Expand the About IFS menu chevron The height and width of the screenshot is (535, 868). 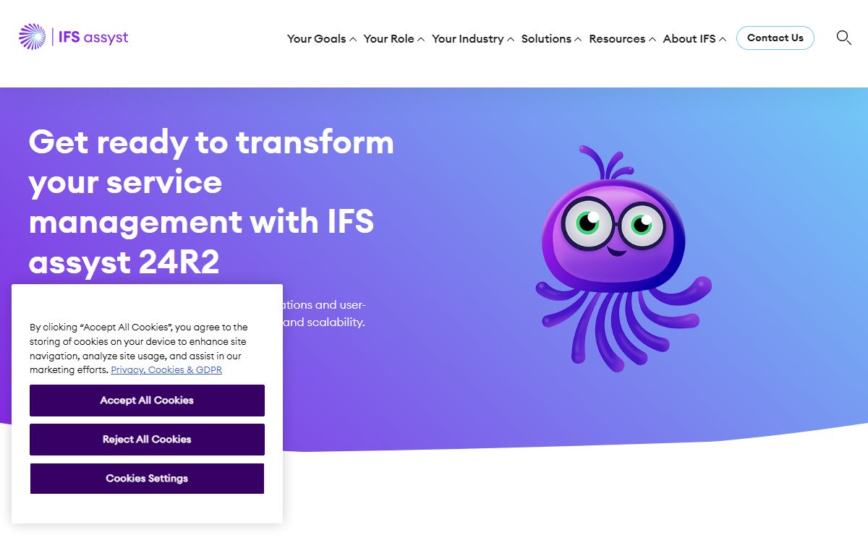pyautogui.click(x=723, y=40)
